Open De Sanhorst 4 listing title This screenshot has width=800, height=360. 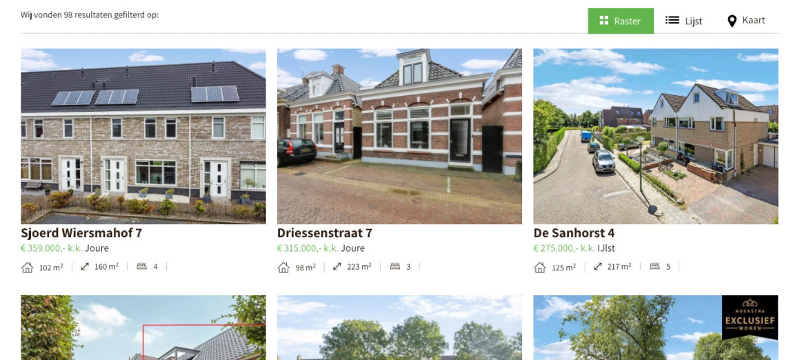(574, 233)
